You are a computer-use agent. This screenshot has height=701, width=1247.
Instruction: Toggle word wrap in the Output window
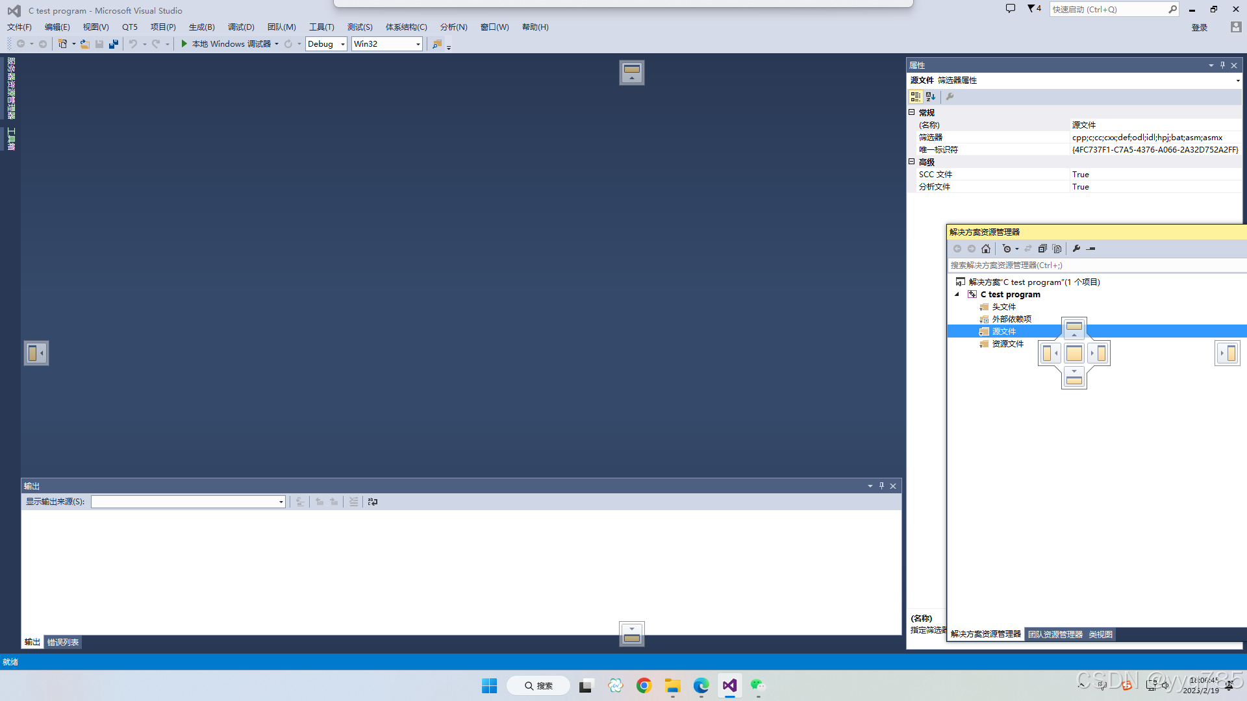click(373, 501)
